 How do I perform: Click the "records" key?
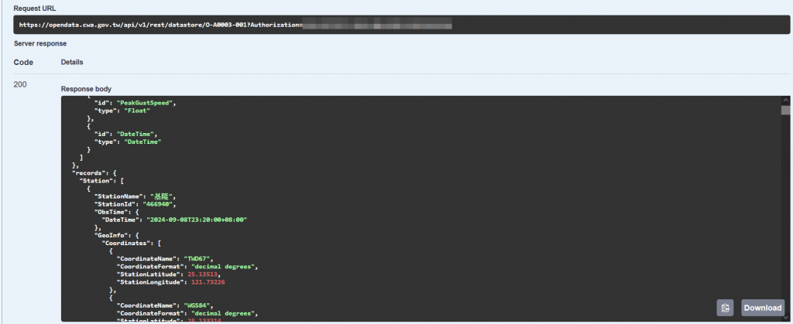click(89, 173)
